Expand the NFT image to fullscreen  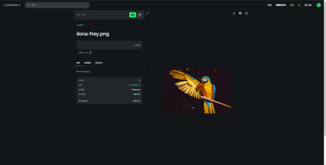(x=147, y=13)
